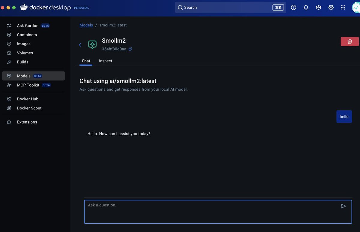Delete the Smollm2 model with trash button

349,41
